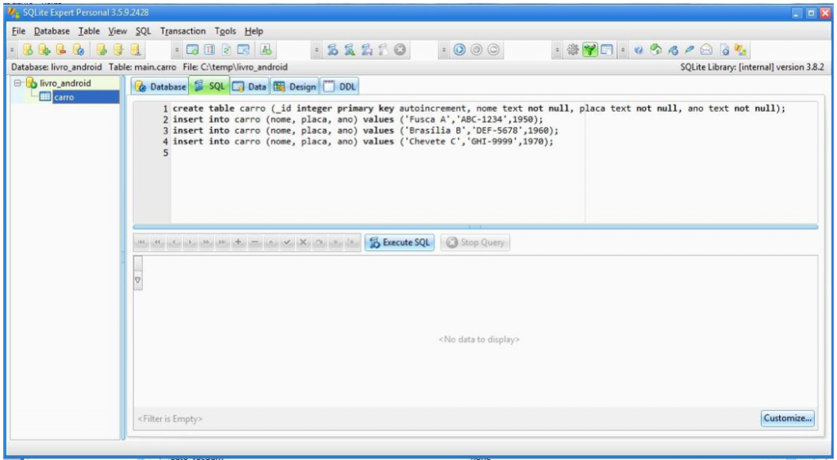Click the blue question mark Help icon
This screenshot has height=460, width=837.
pyautogui.click(x=638, y=50)
